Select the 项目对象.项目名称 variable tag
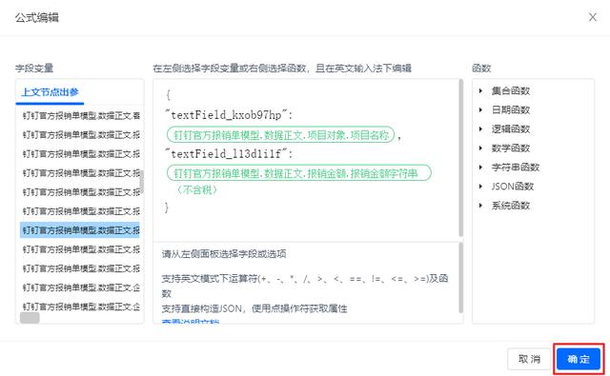The image size is (610, 376). [280, 135]
